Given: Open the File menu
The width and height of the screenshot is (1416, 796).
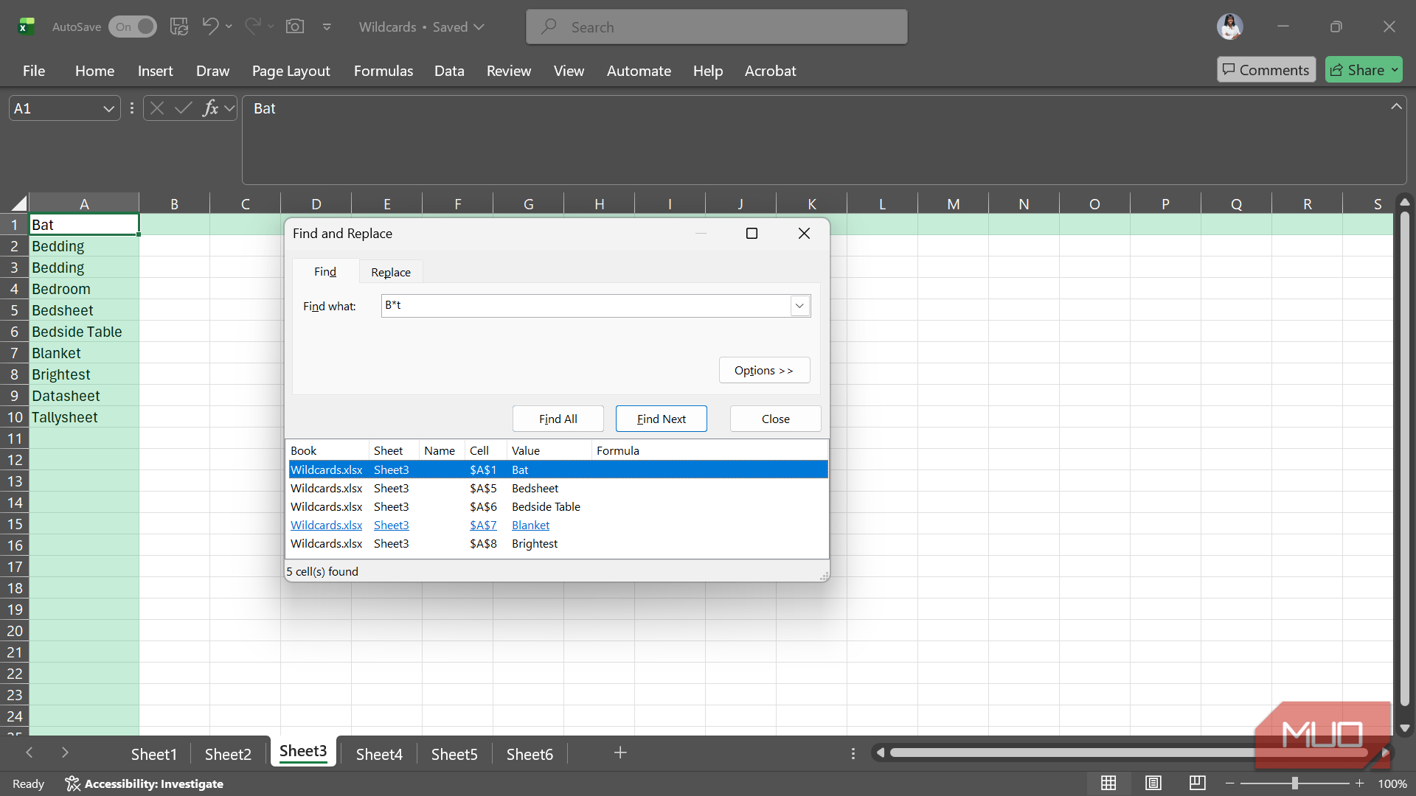Looking at the screenshot, I should tap(34, 71).
